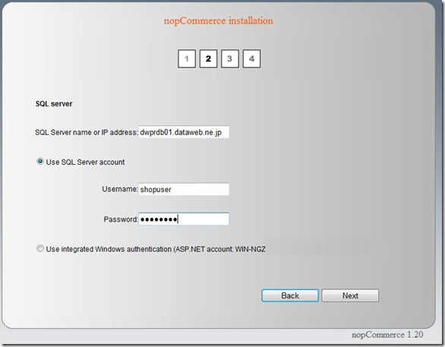Image resolution: width=445 pixels, height=347 pixels.
Task: Click the 'SQL Server name or IP address:' label
Action: click(x=87, y=133)
